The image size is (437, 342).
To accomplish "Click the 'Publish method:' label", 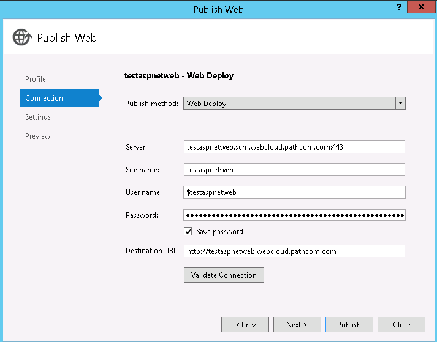I will (x=151, y=104).
